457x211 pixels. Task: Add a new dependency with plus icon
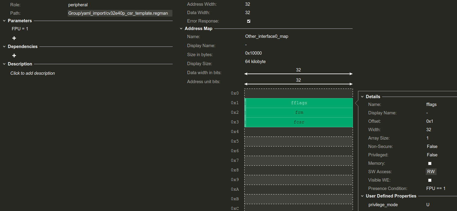point(14,56)
